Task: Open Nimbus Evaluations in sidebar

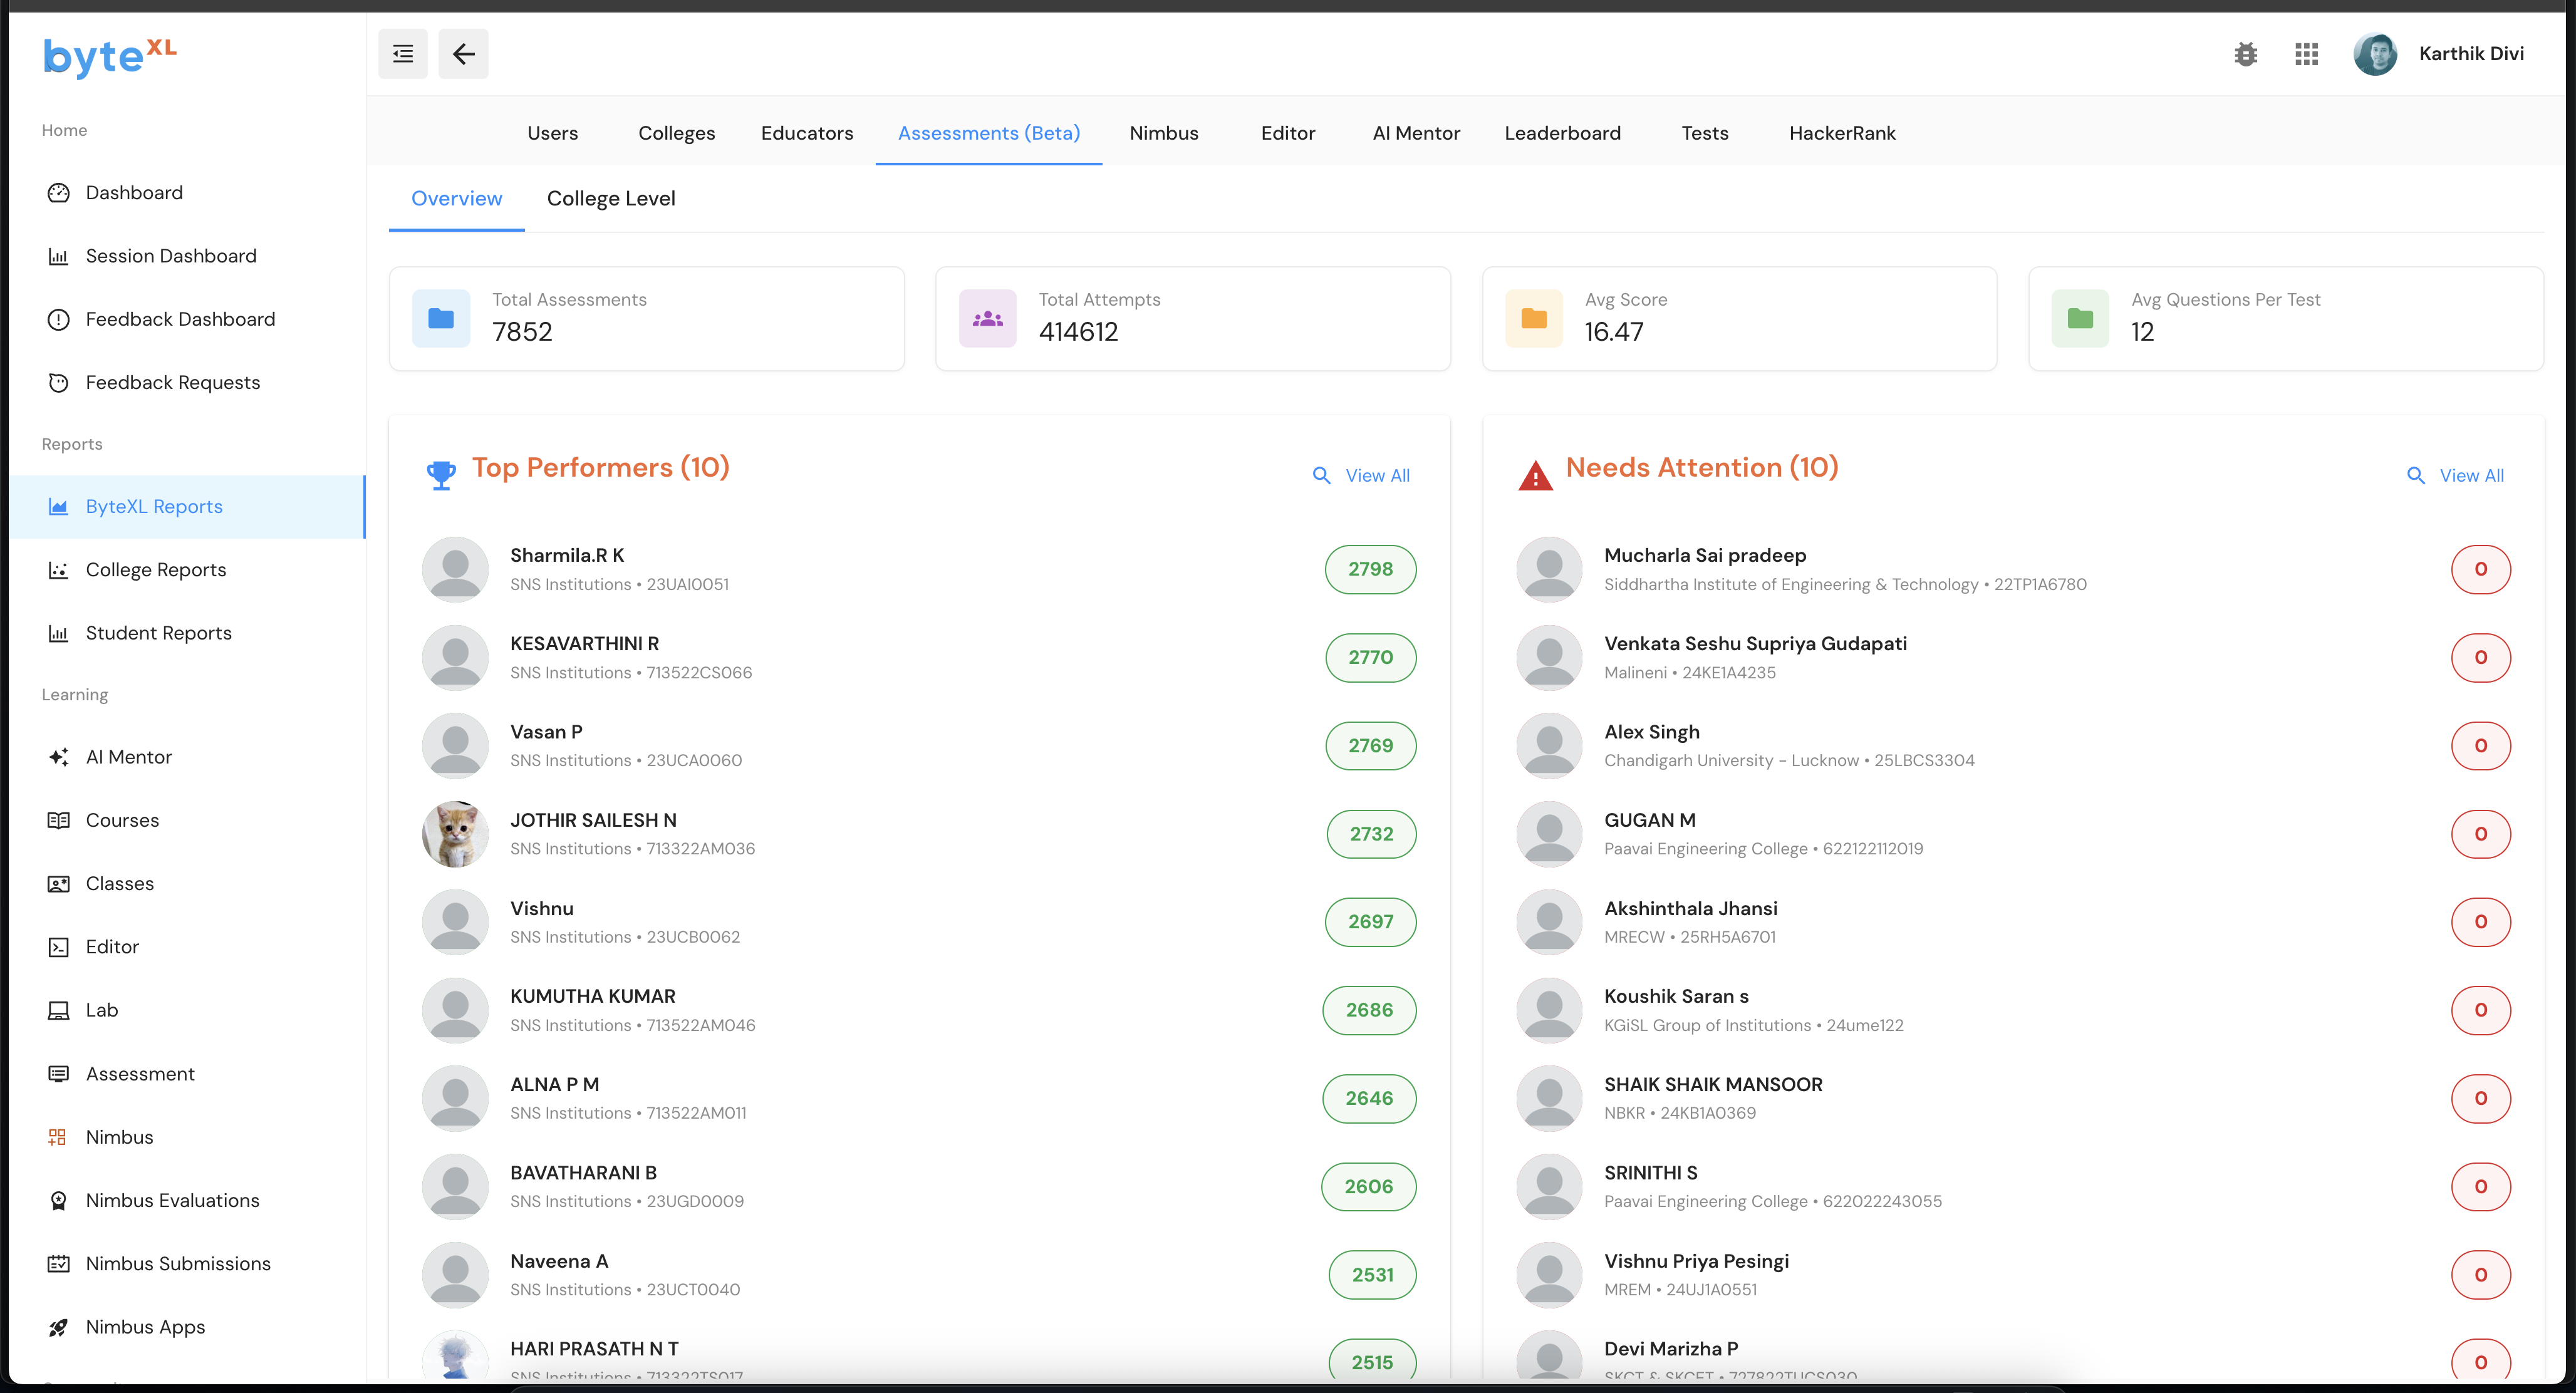Action: [x=172, y=1200]
